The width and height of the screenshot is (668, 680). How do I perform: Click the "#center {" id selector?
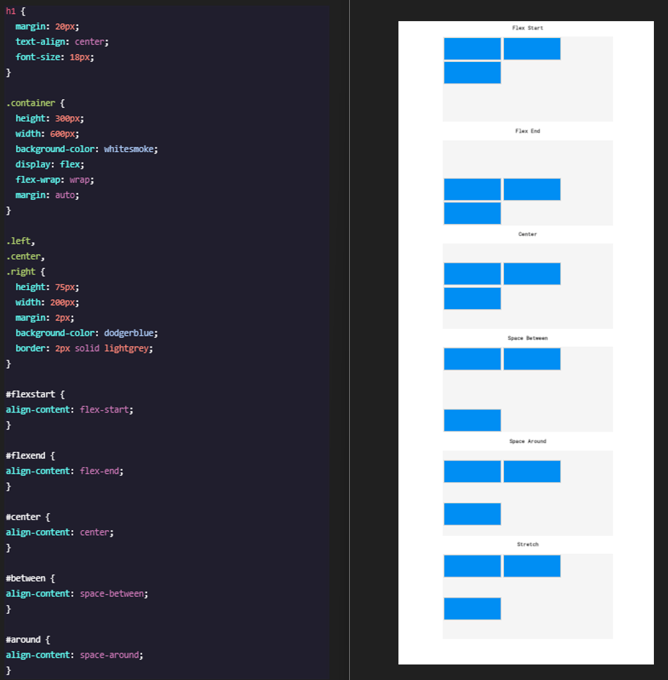(27, 517)
